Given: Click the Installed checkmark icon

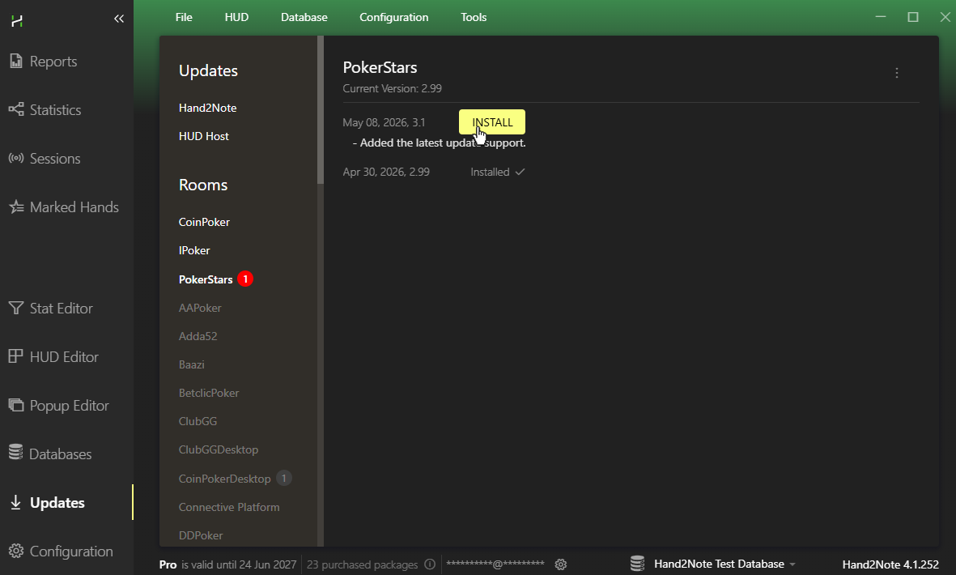Looking at the screenshot, I should tap(520, 172).
